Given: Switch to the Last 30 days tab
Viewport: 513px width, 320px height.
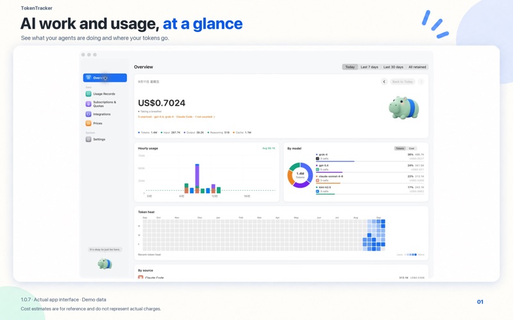Looking at the screenshot, I should (x=393, y=67).
